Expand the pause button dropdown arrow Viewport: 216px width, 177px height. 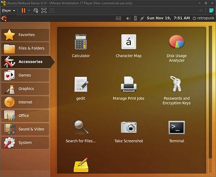coord(29,10)
